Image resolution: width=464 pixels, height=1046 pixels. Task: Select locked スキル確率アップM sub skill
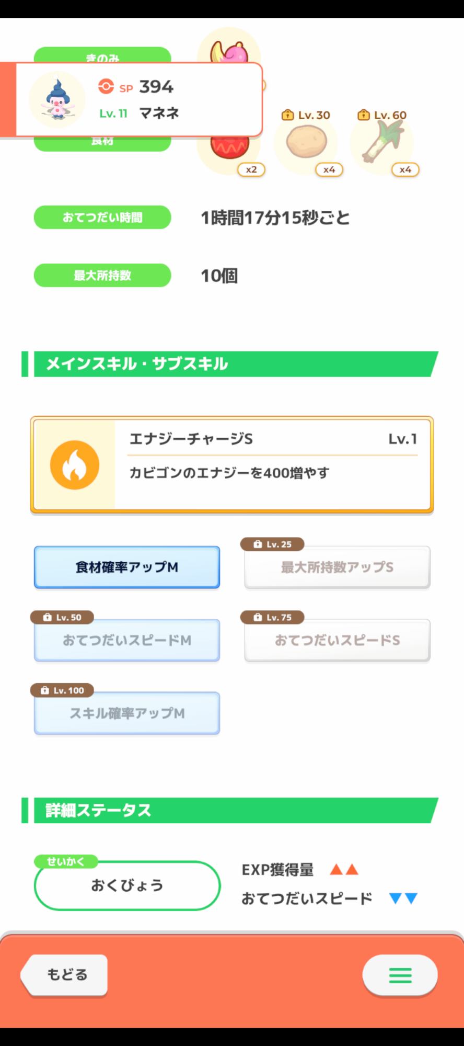coord(127,713)
